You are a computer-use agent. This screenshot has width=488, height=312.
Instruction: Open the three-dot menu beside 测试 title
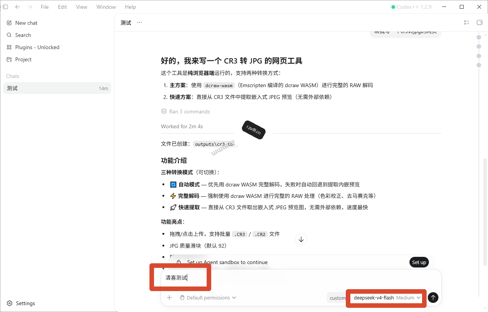pos(140,22)
